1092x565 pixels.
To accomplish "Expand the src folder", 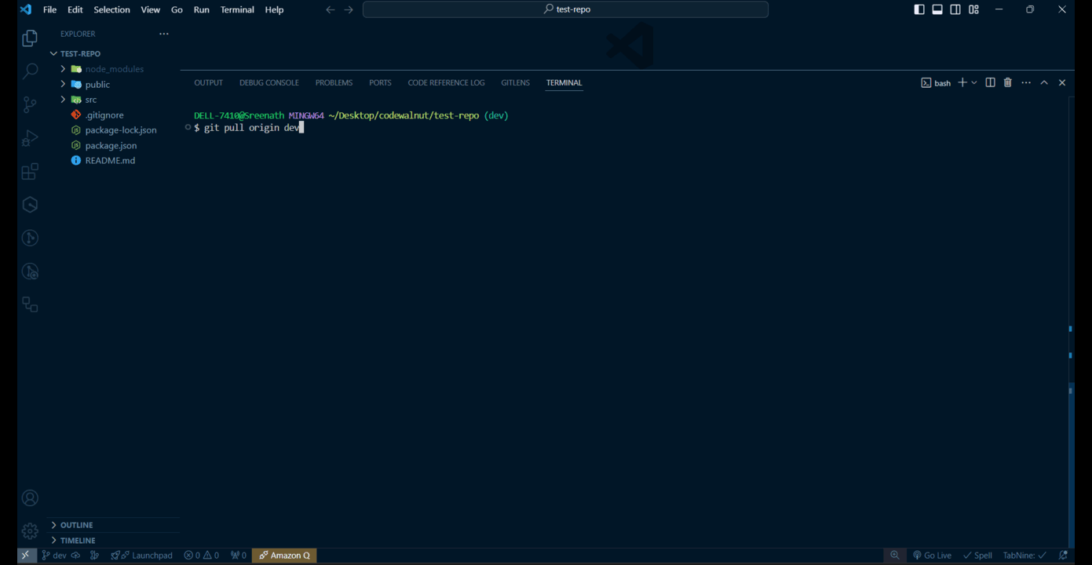I will (91, 100).
